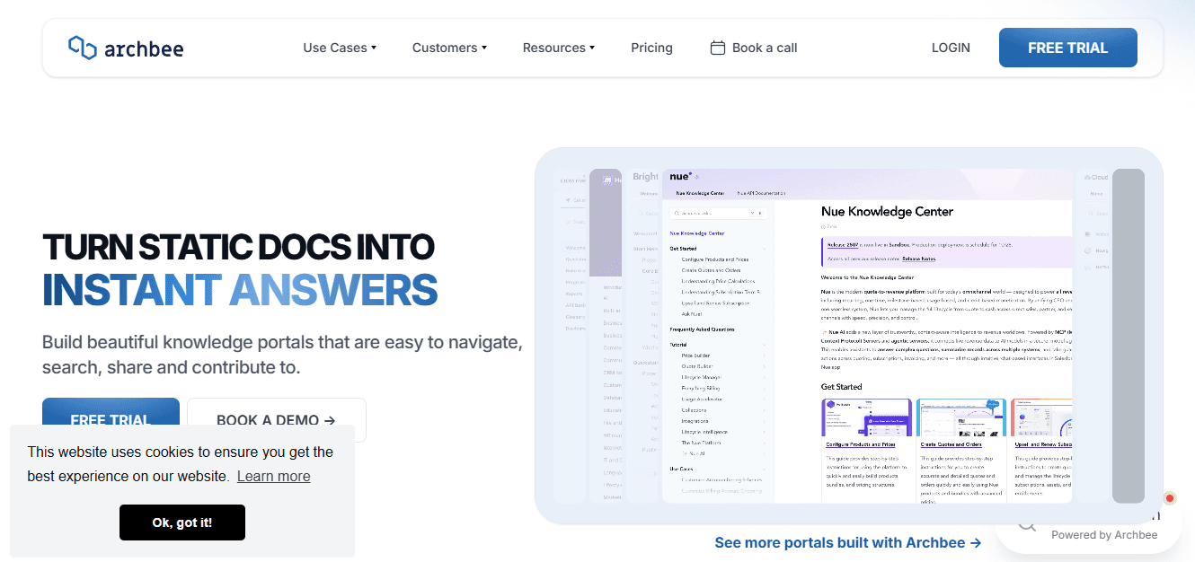This screenshot has height=562, width=1195.
Task: Click the LOGIN link
Action: tap(951, 48)
